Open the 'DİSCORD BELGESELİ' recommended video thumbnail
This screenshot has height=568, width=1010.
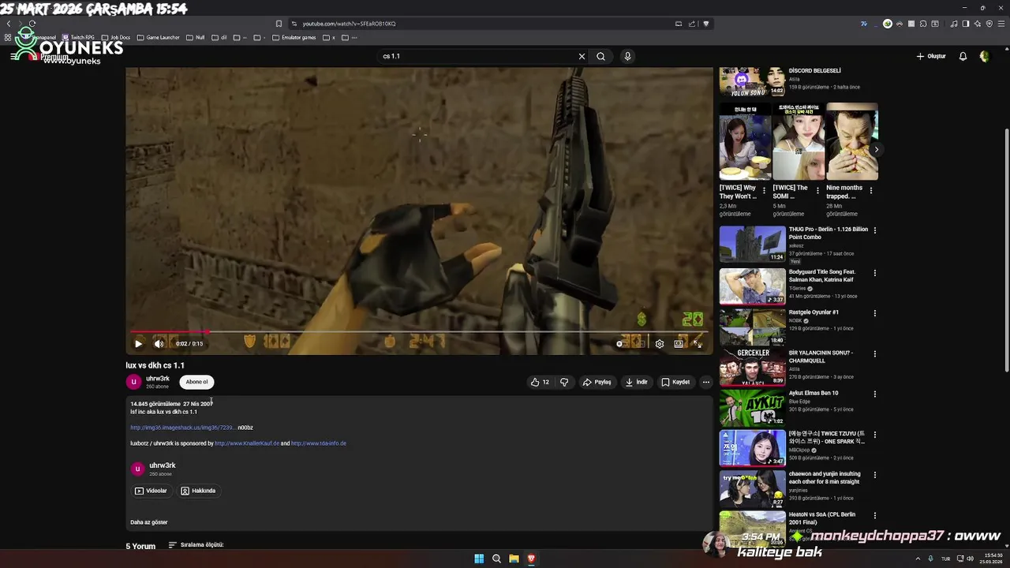(752, 80)
